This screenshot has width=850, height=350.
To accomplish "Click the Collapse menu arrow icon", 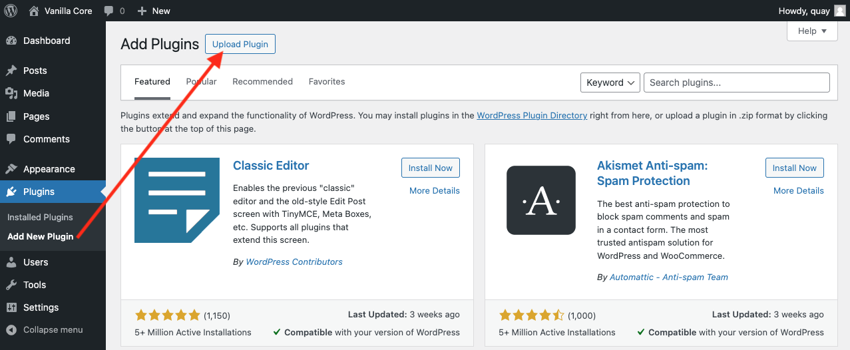I will tap(11, 330).
